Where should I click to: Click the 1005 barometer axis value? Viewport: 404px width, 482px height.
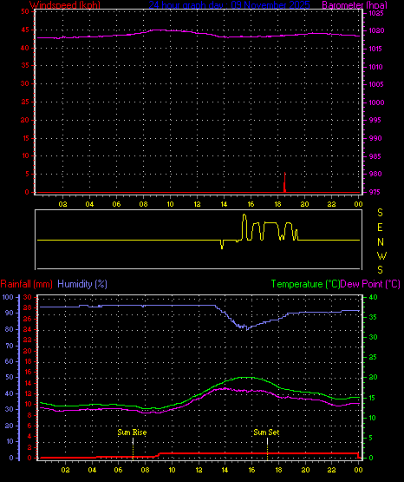coord(376,84)
